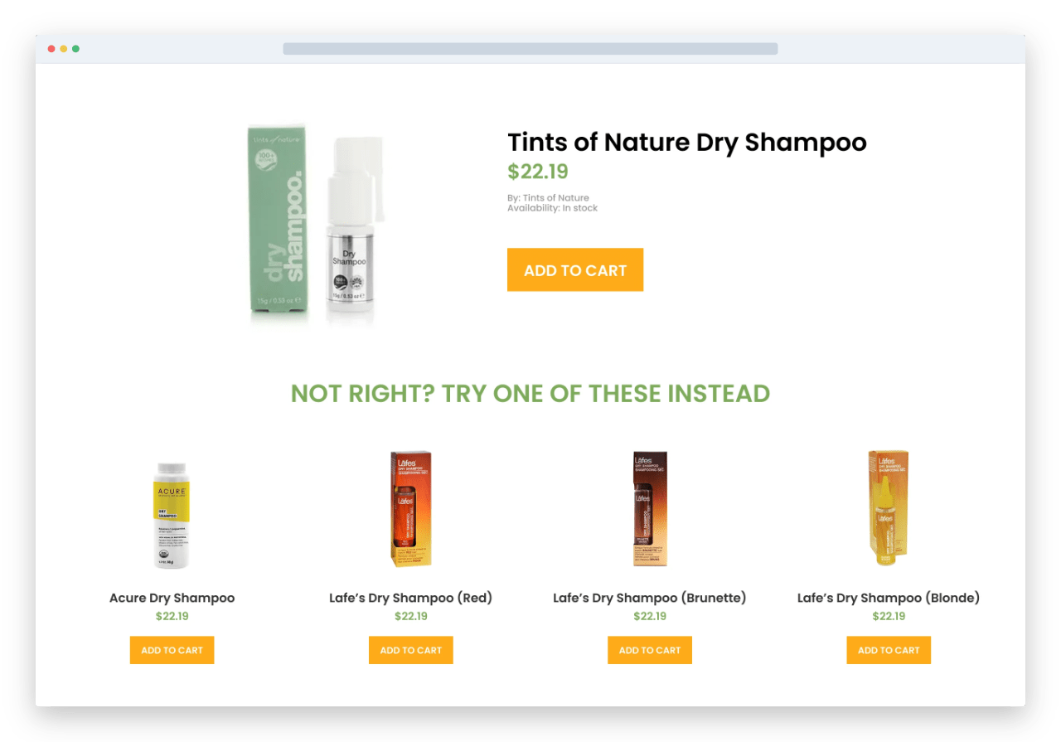Add Acure Dry Shampoo to cart
The width and height of the screenshot is (1061, 742).
[172, 650]
